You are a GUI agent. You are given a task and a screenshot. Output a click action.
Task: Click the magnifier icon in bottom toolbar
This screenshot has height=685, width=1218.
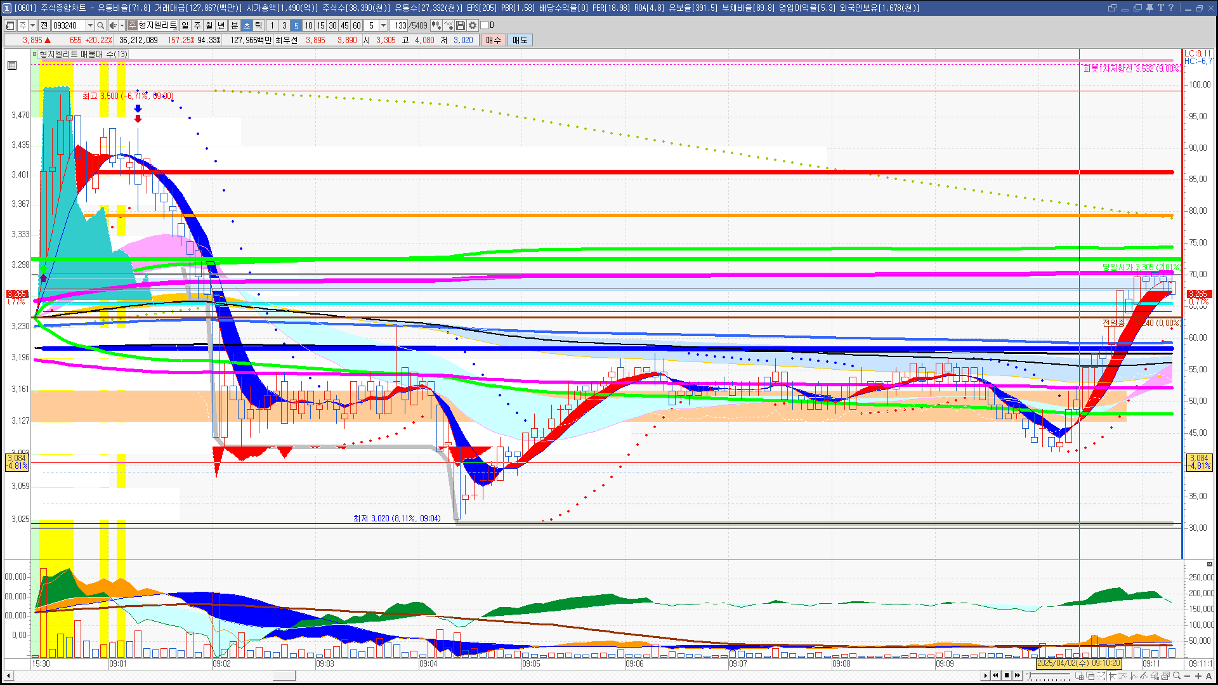(x=1177, y=676)
